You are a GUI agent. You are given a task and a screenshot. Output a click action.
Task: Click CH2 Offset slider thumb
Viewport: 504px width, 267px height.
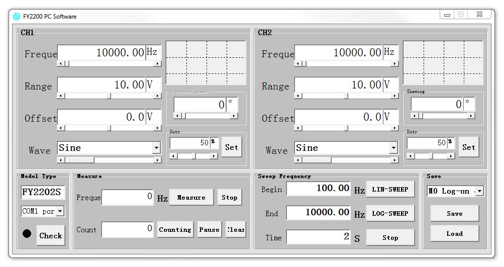[x=347, y=128]
